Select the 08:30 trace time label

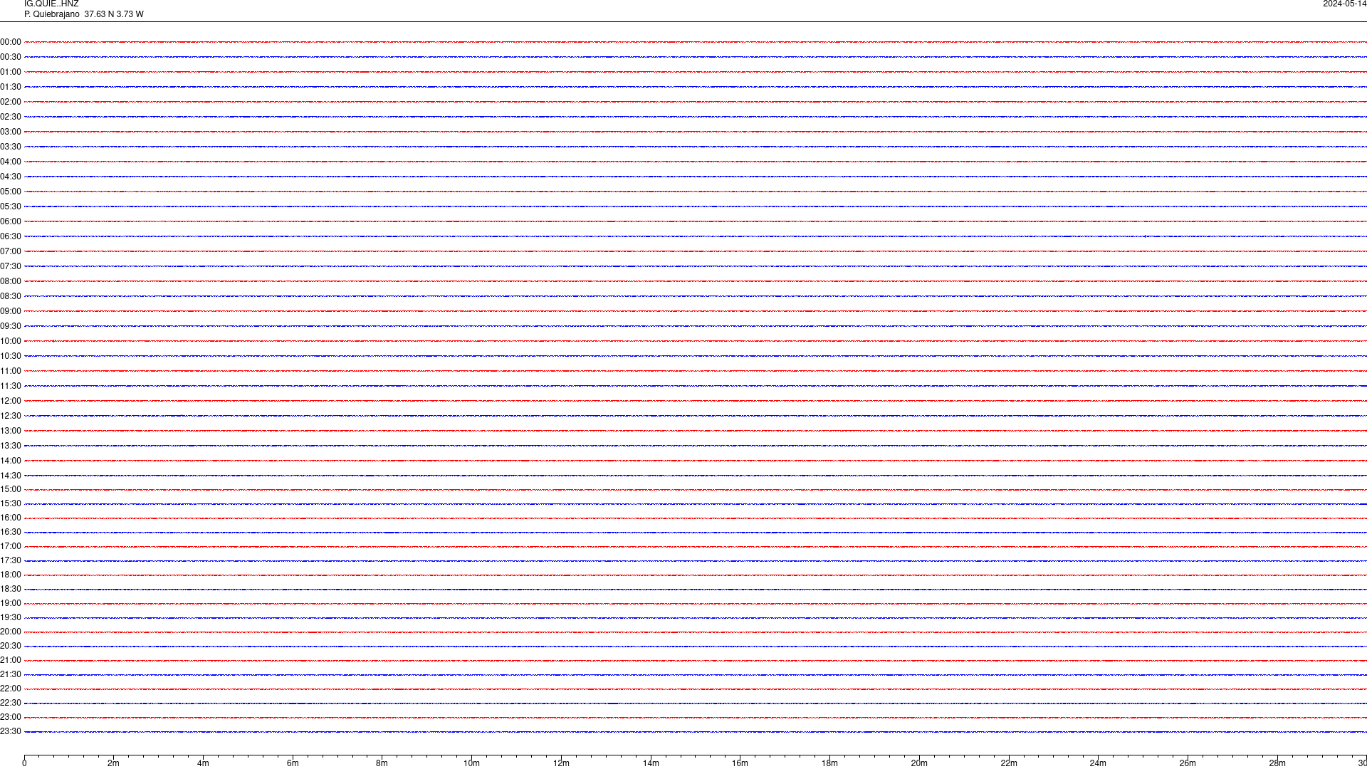click(x=11, y=296)
